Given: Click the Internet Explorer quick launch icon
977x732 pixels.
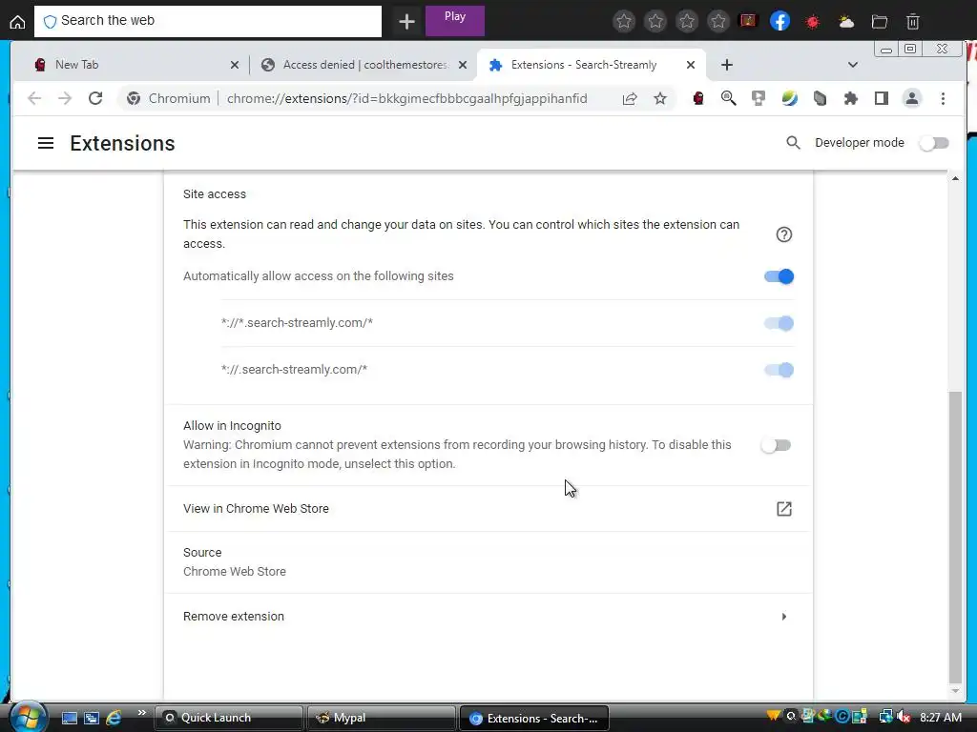Looking at the screenshot, I should tap(114, 718).
